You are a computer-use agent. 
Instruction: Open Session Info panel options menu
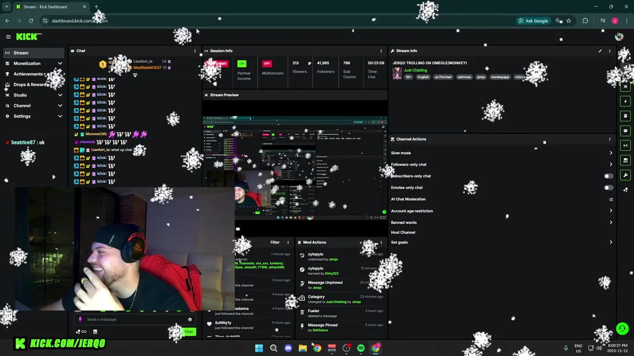point(381,51)
